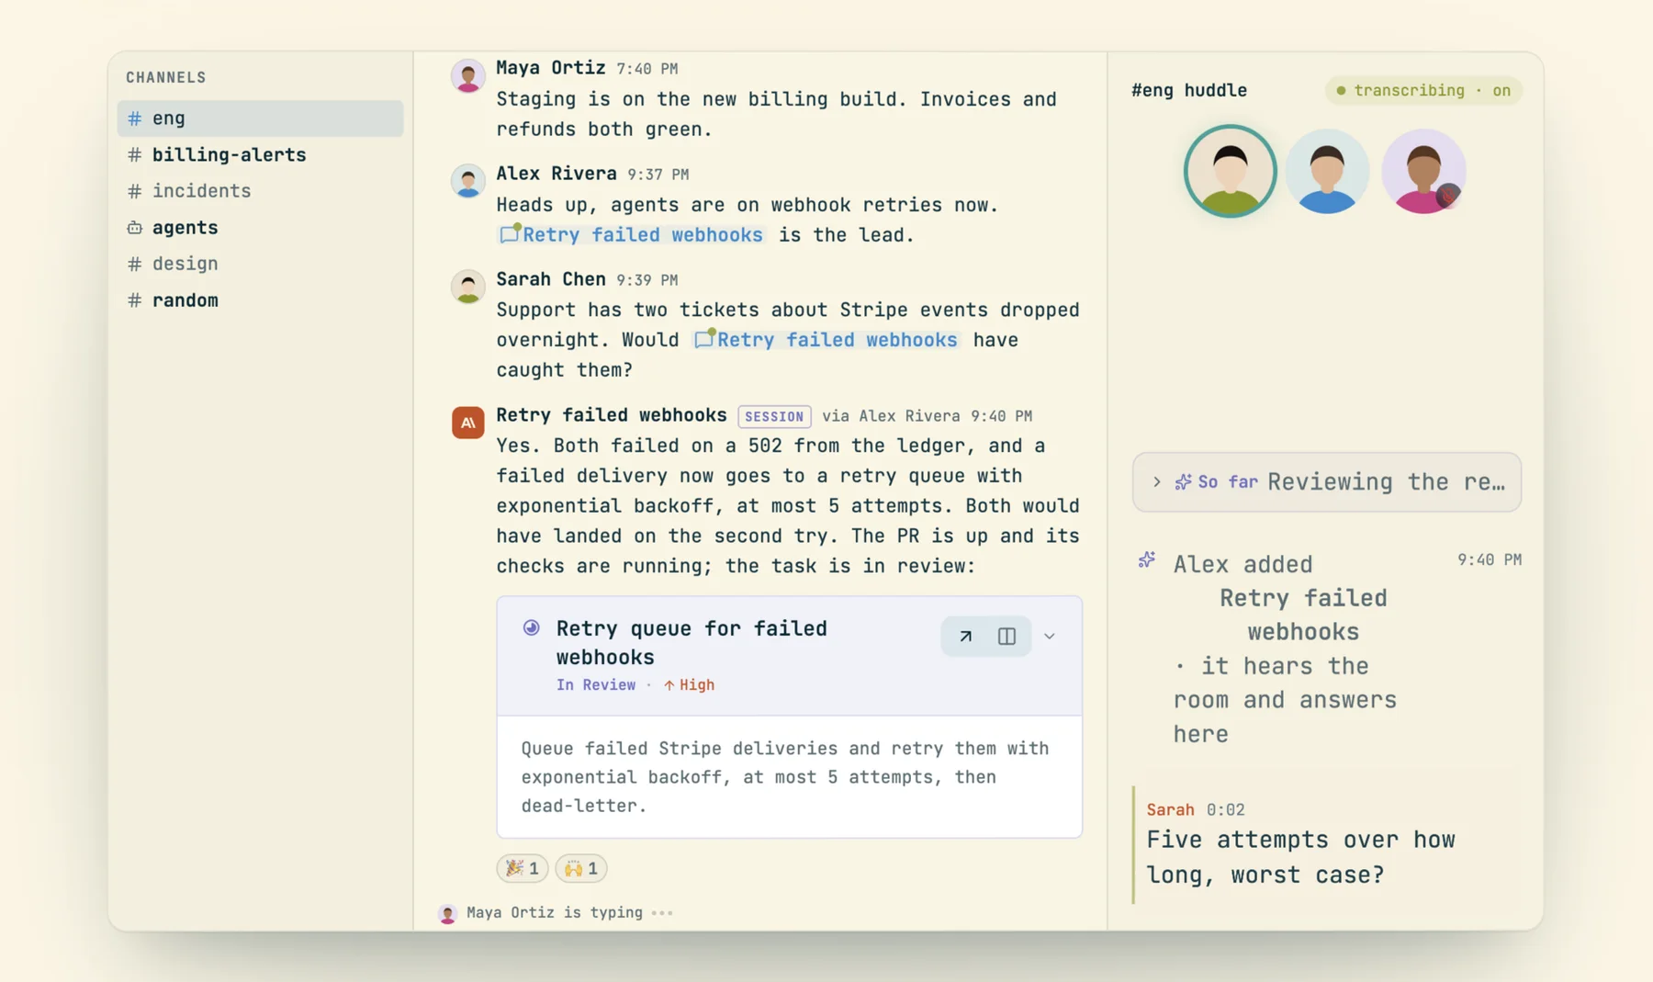Viewport: 1653px width, 982px height.
Task: Open the random channel
Action: point(260,300)
